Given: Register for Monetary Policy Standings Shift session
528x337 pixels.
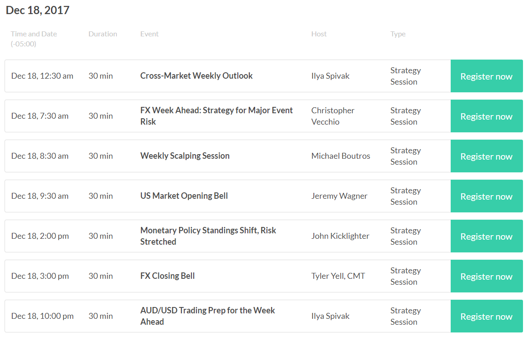Looking at the screenshot, I should point(487,236).
